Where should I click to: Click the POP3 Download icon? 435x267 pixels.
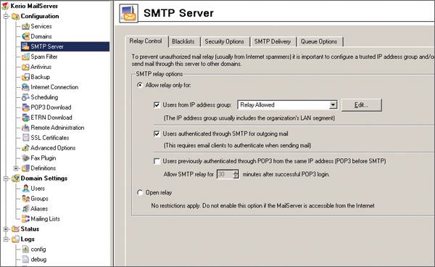tap(25, 107)
